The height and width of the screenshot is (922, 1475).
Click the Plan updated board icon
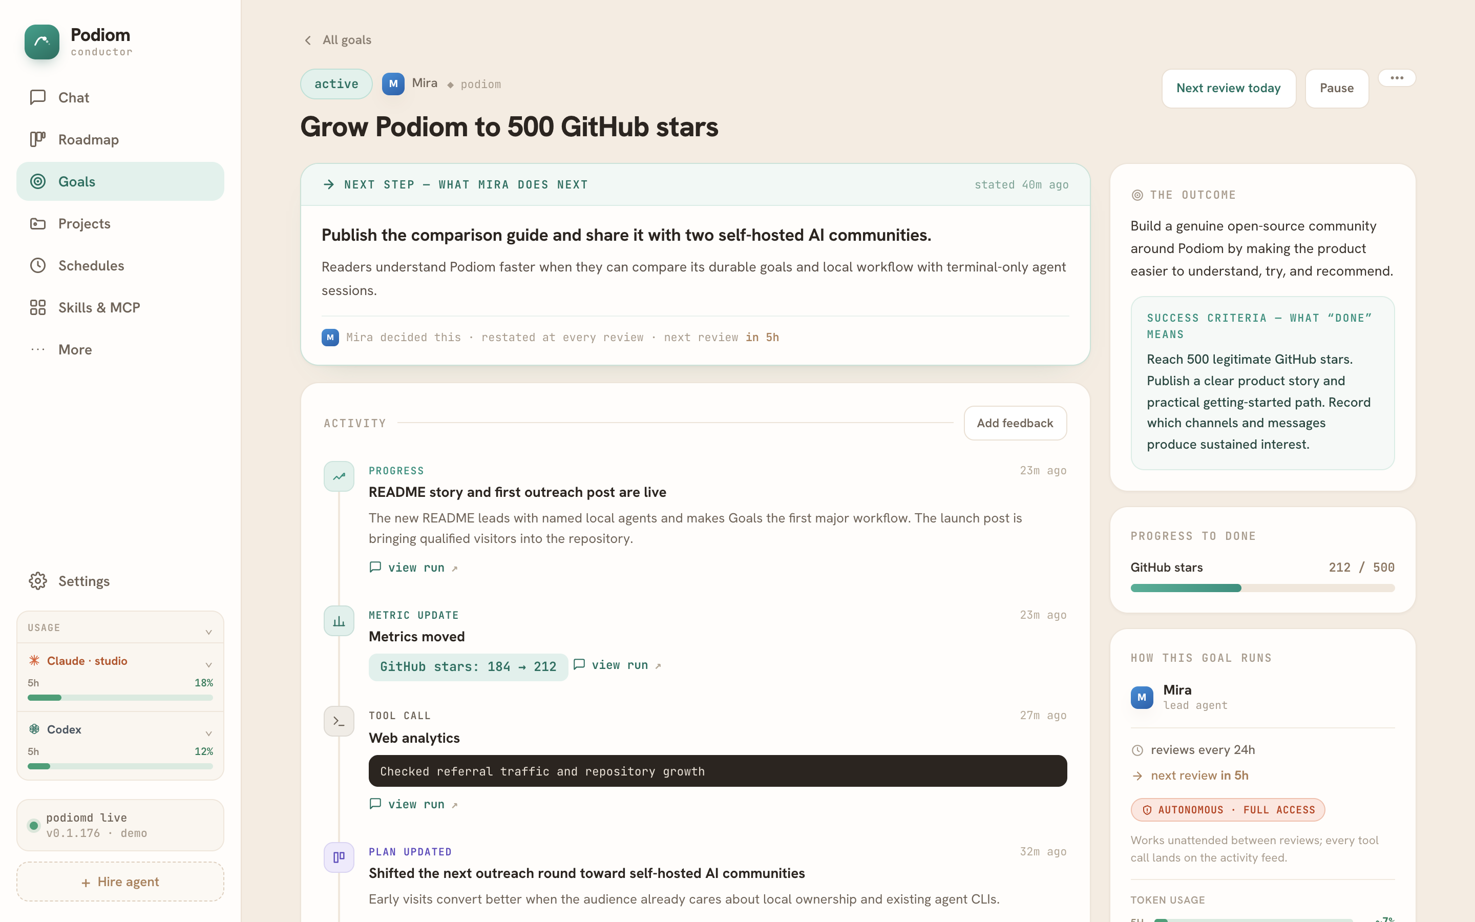(x=339, y=857)
